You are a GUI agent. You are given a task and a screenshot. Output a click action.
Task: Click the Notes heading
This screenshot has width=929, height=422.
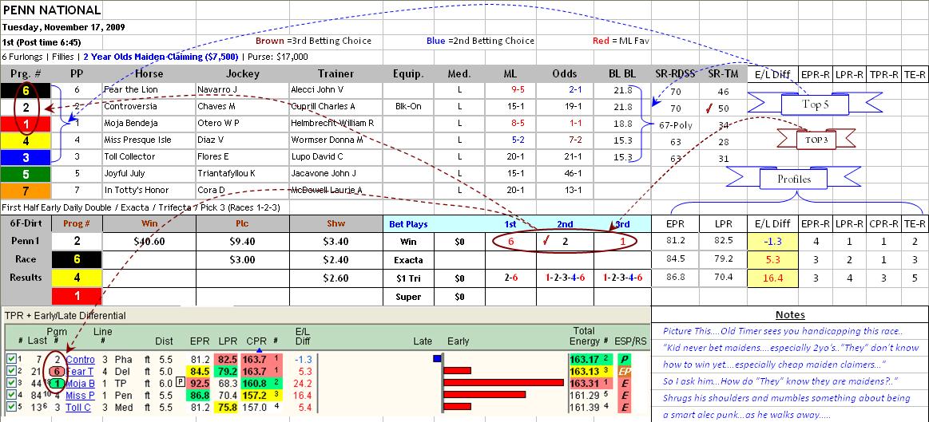tap(790, 315)
